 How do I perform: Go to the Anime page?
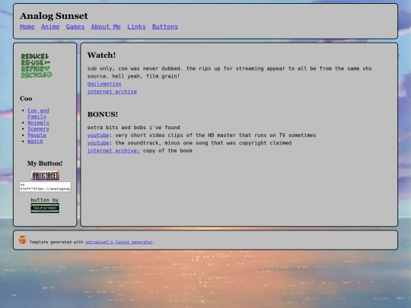pos(50,27)
